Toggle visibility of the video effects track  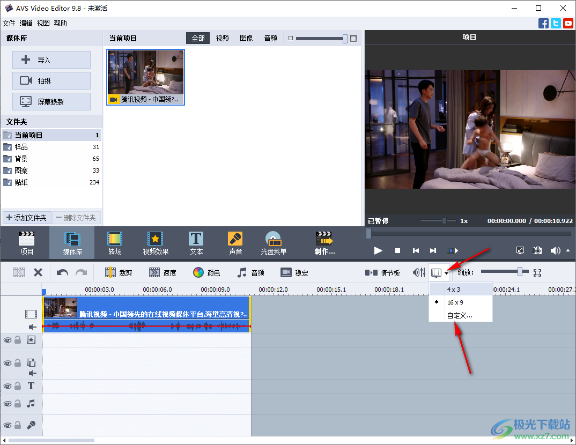(x=8, y=340)
